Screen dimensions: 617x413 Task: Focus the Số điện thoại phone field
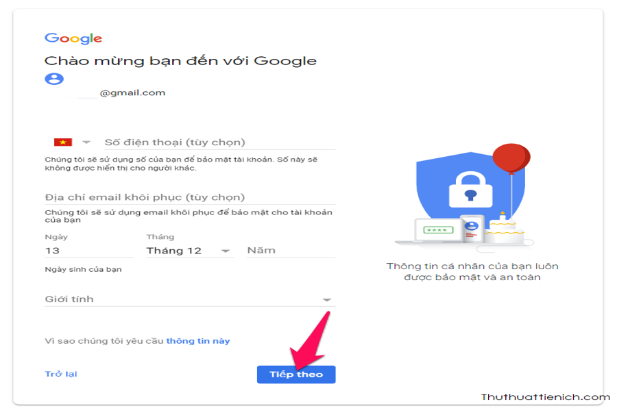pyautogui.click(x=219, y=142)
